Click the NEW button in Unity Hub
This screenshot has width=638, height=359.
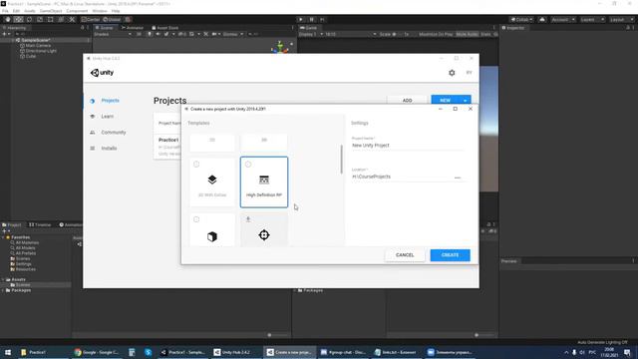[x=446, y=100]
